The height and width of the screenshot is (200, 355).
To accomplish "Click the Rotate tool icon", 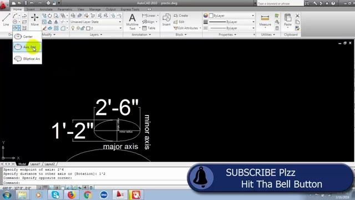I will [x=50, y=16].
